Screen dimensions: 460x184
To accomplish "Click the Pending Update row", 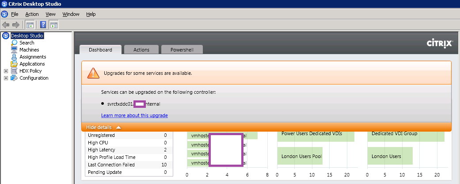I will pyautogui.click(x=129, y=172).
